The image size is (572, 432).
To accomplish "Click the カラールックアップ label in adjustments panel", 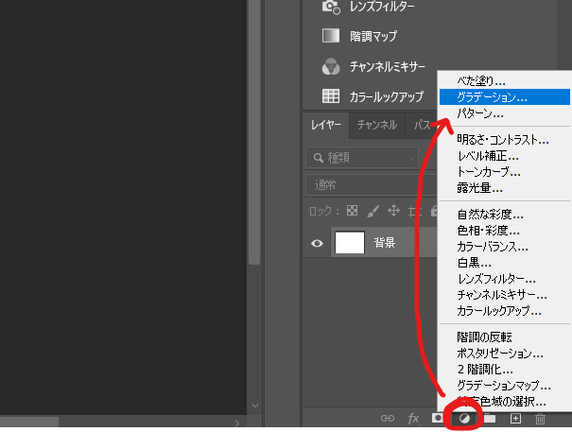I will click(387, 96).
